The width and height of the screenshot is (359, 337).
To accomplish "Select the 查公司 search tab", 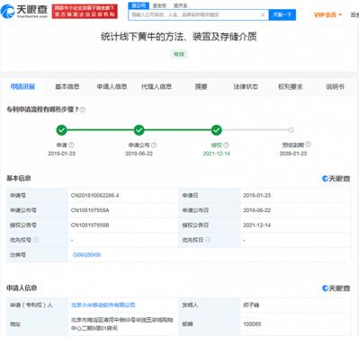I will 139,5.
